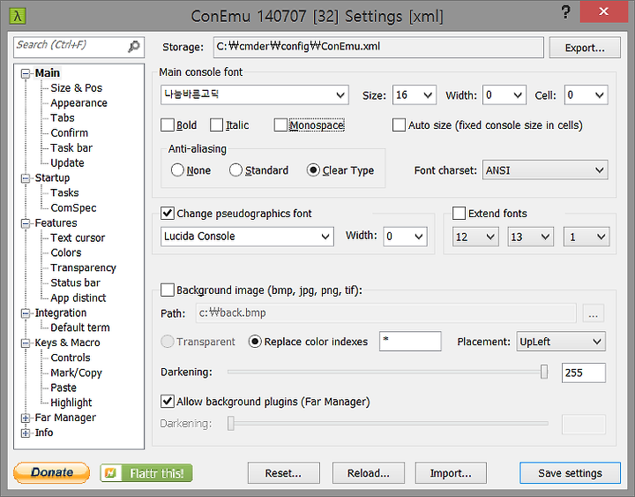Select Status bar in settings tree

(75, 283)
